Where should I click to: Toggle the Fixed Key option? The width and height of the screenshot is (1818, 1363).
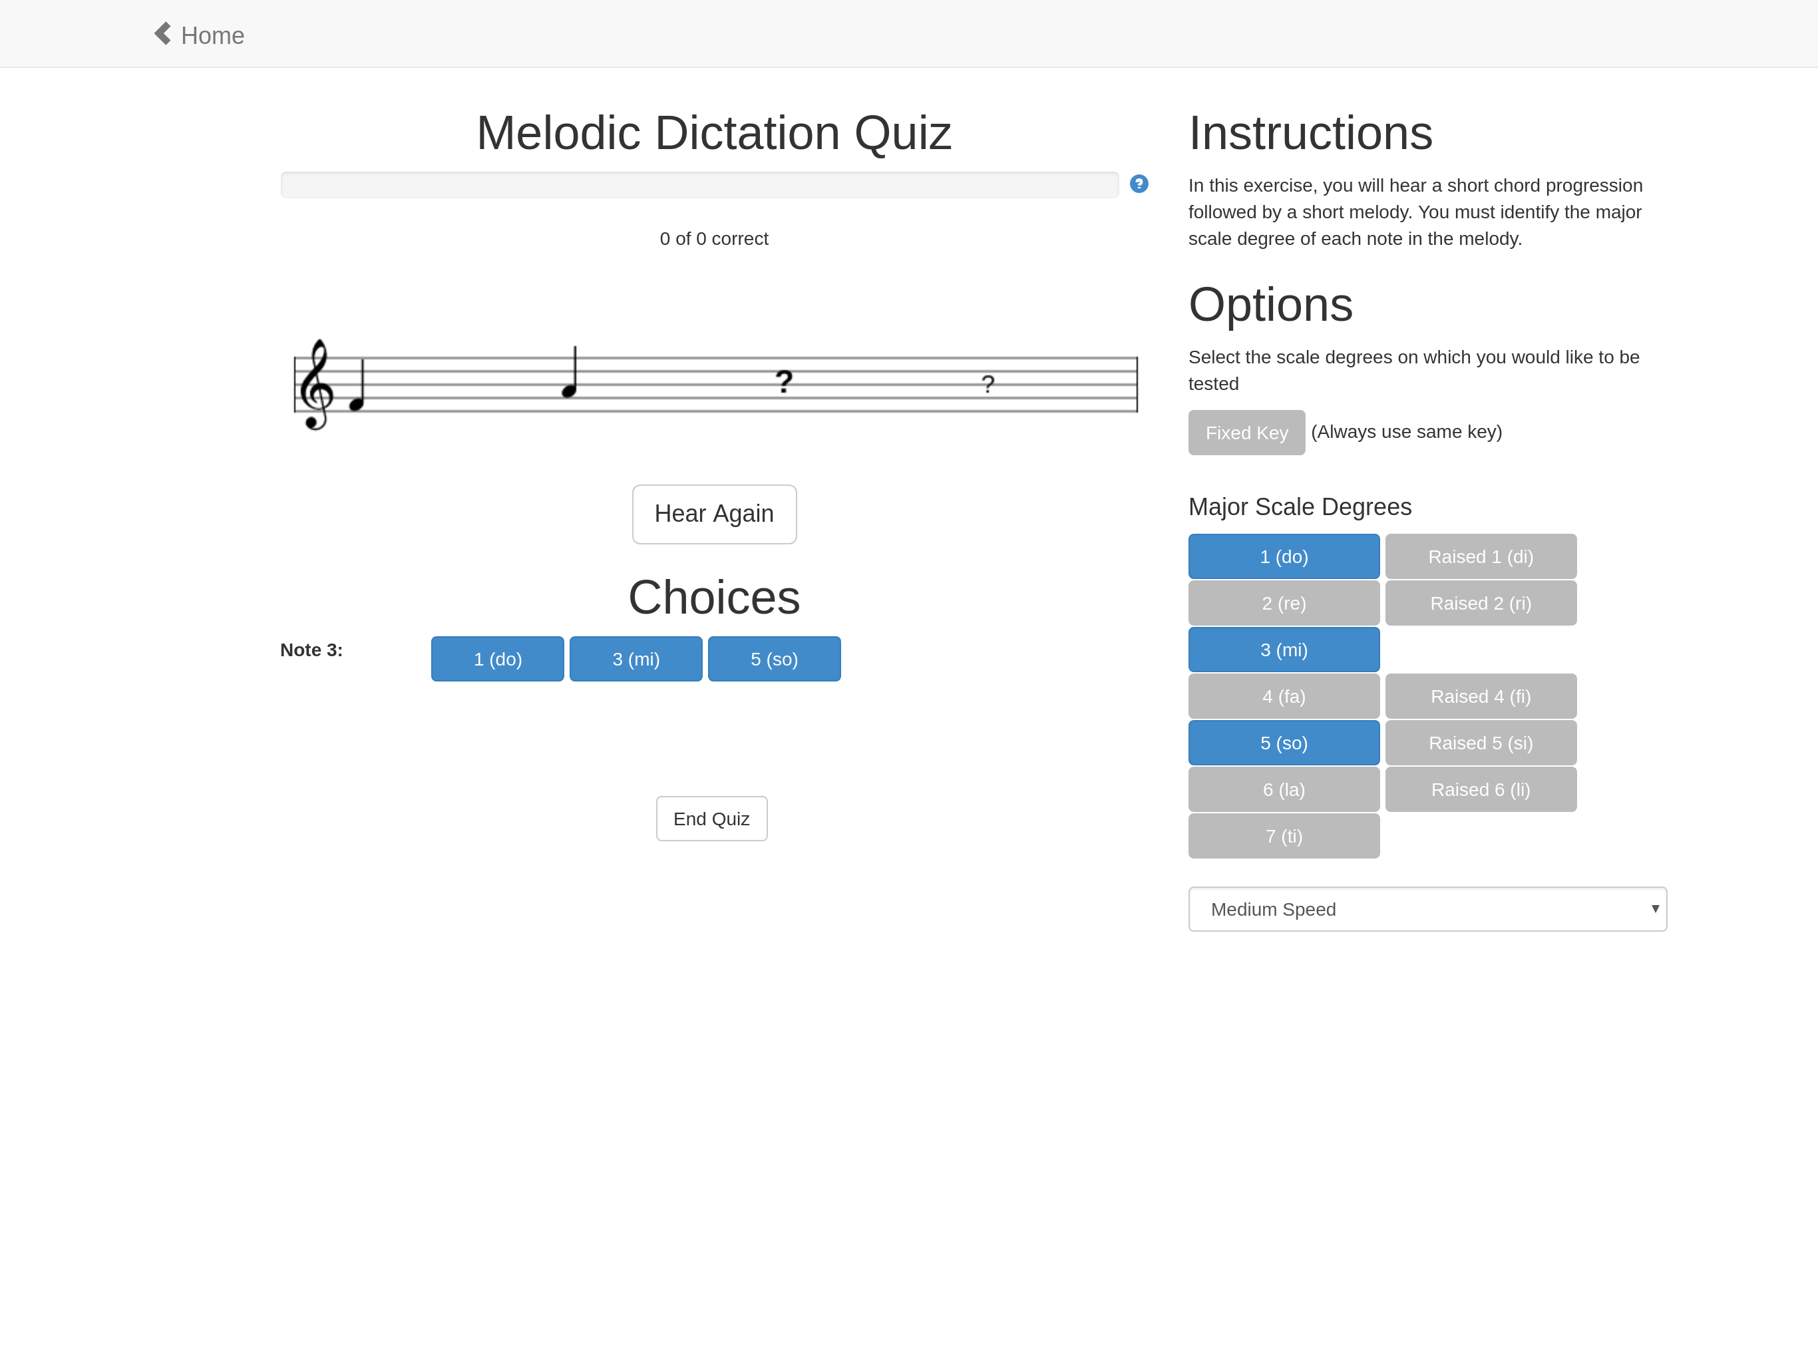click(x=1246, y=433)
